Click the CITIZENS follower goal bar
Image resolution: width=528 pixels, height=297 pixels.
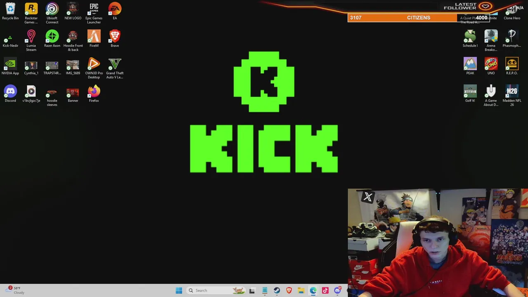pyautogui.click(x=419, y=18)
